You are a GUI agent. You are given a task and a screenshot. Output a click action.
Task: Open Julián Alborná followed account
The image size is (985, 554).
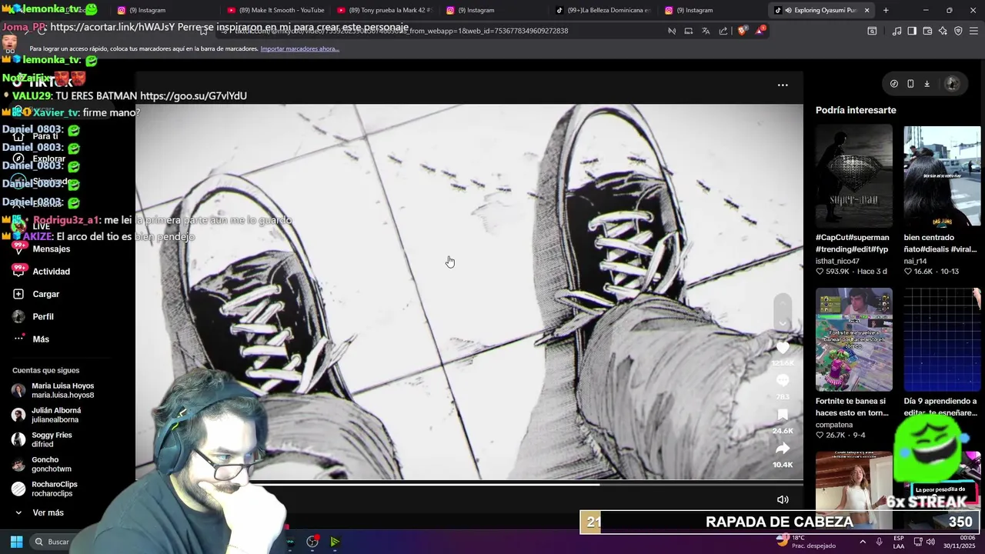pos(47,415)
